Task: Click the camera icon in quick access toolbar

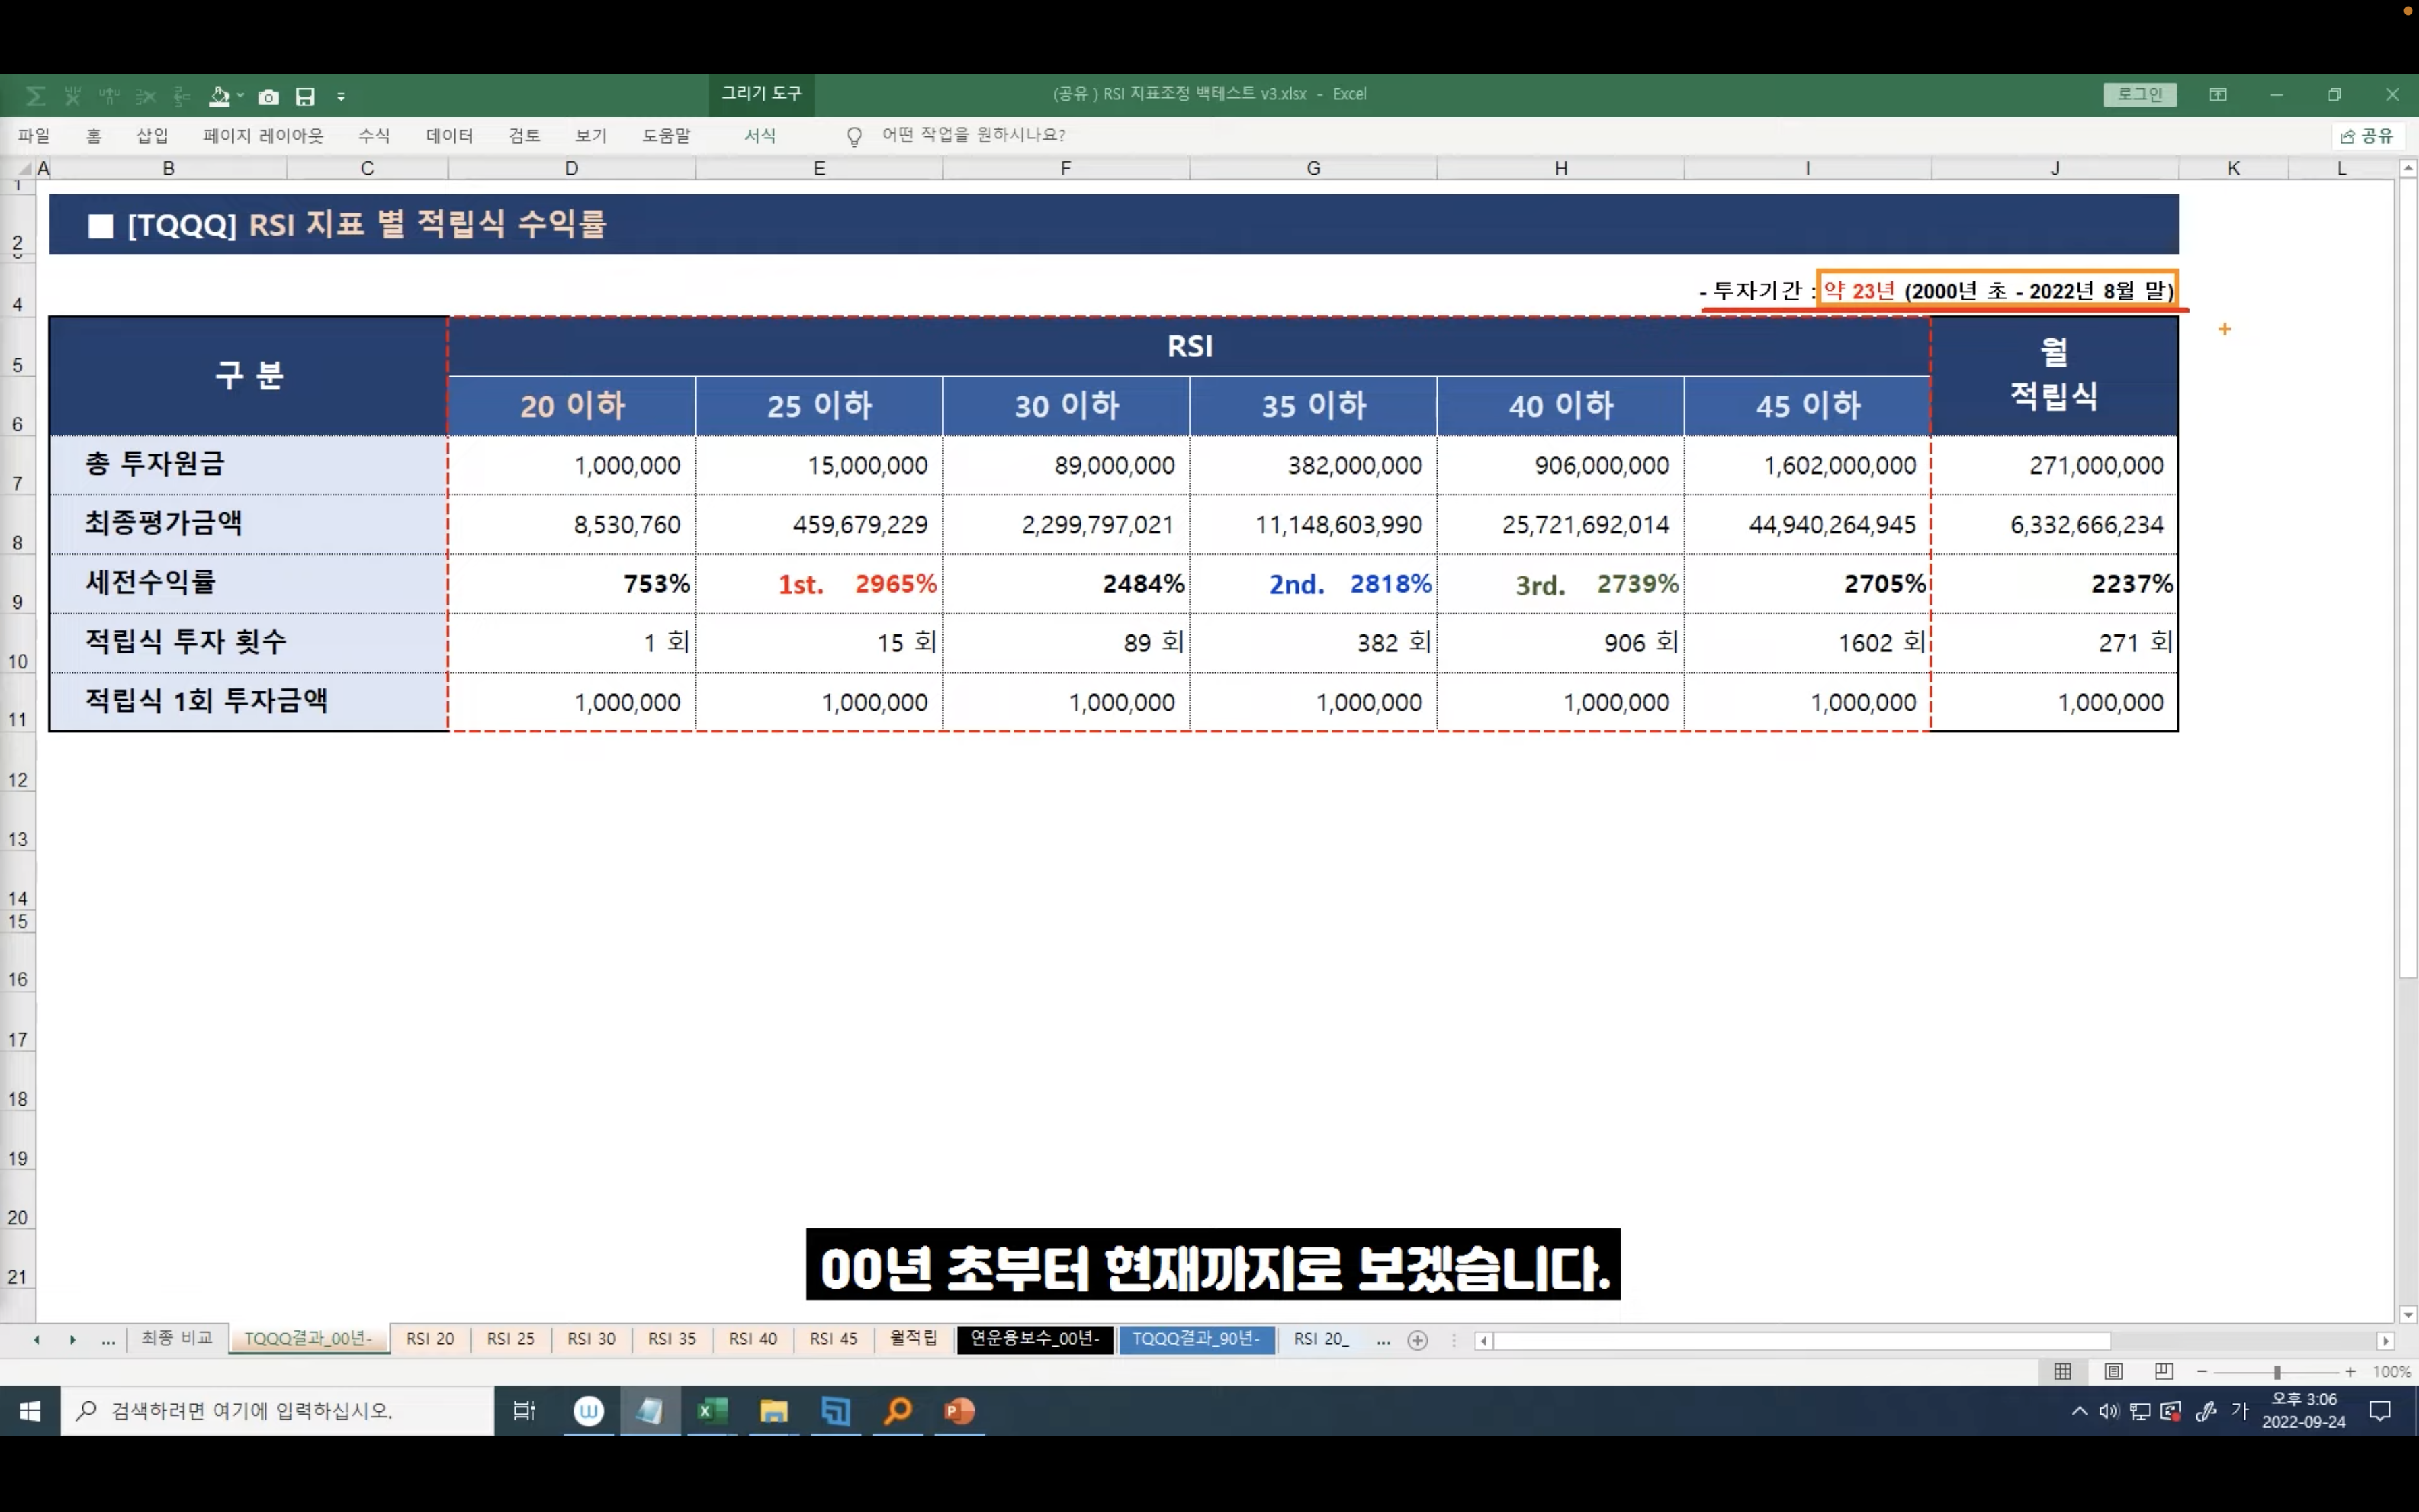Action: tap(268, 96)
